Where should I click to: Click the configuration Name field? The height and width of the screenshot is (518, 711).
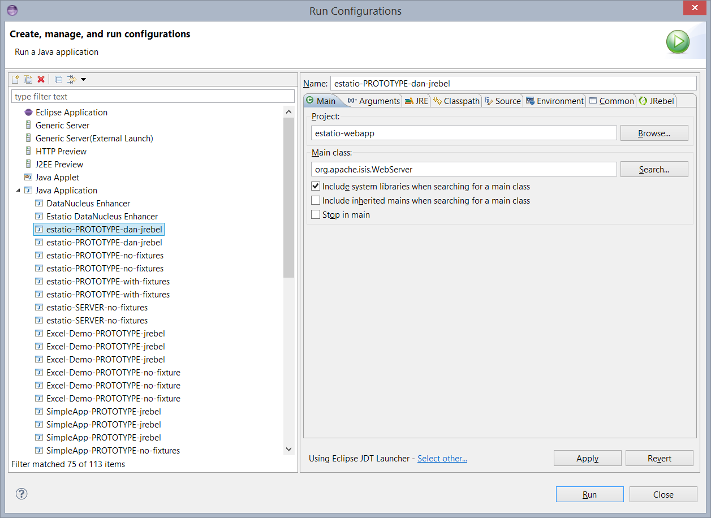[x=513, y=83]
